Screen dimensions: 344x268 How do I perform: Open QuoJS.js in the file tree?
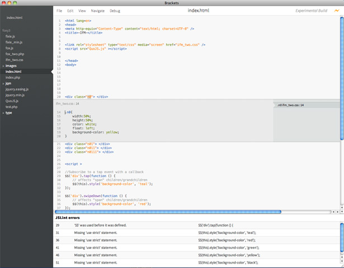tap(13, 101)
